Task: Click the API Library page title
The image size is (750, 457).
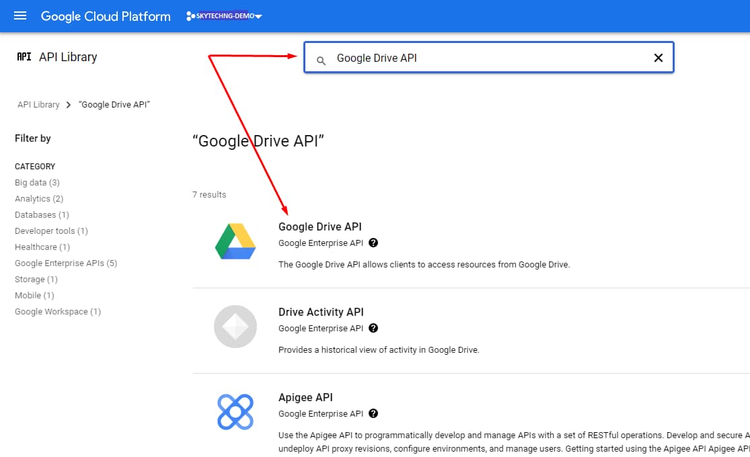Action: [68, 57]
